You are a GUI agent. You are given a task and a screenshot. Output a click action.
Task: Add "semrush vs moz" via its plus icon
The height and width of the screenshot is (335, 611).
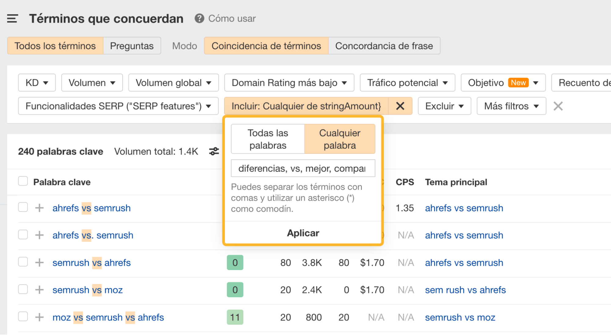pos(39,289)
